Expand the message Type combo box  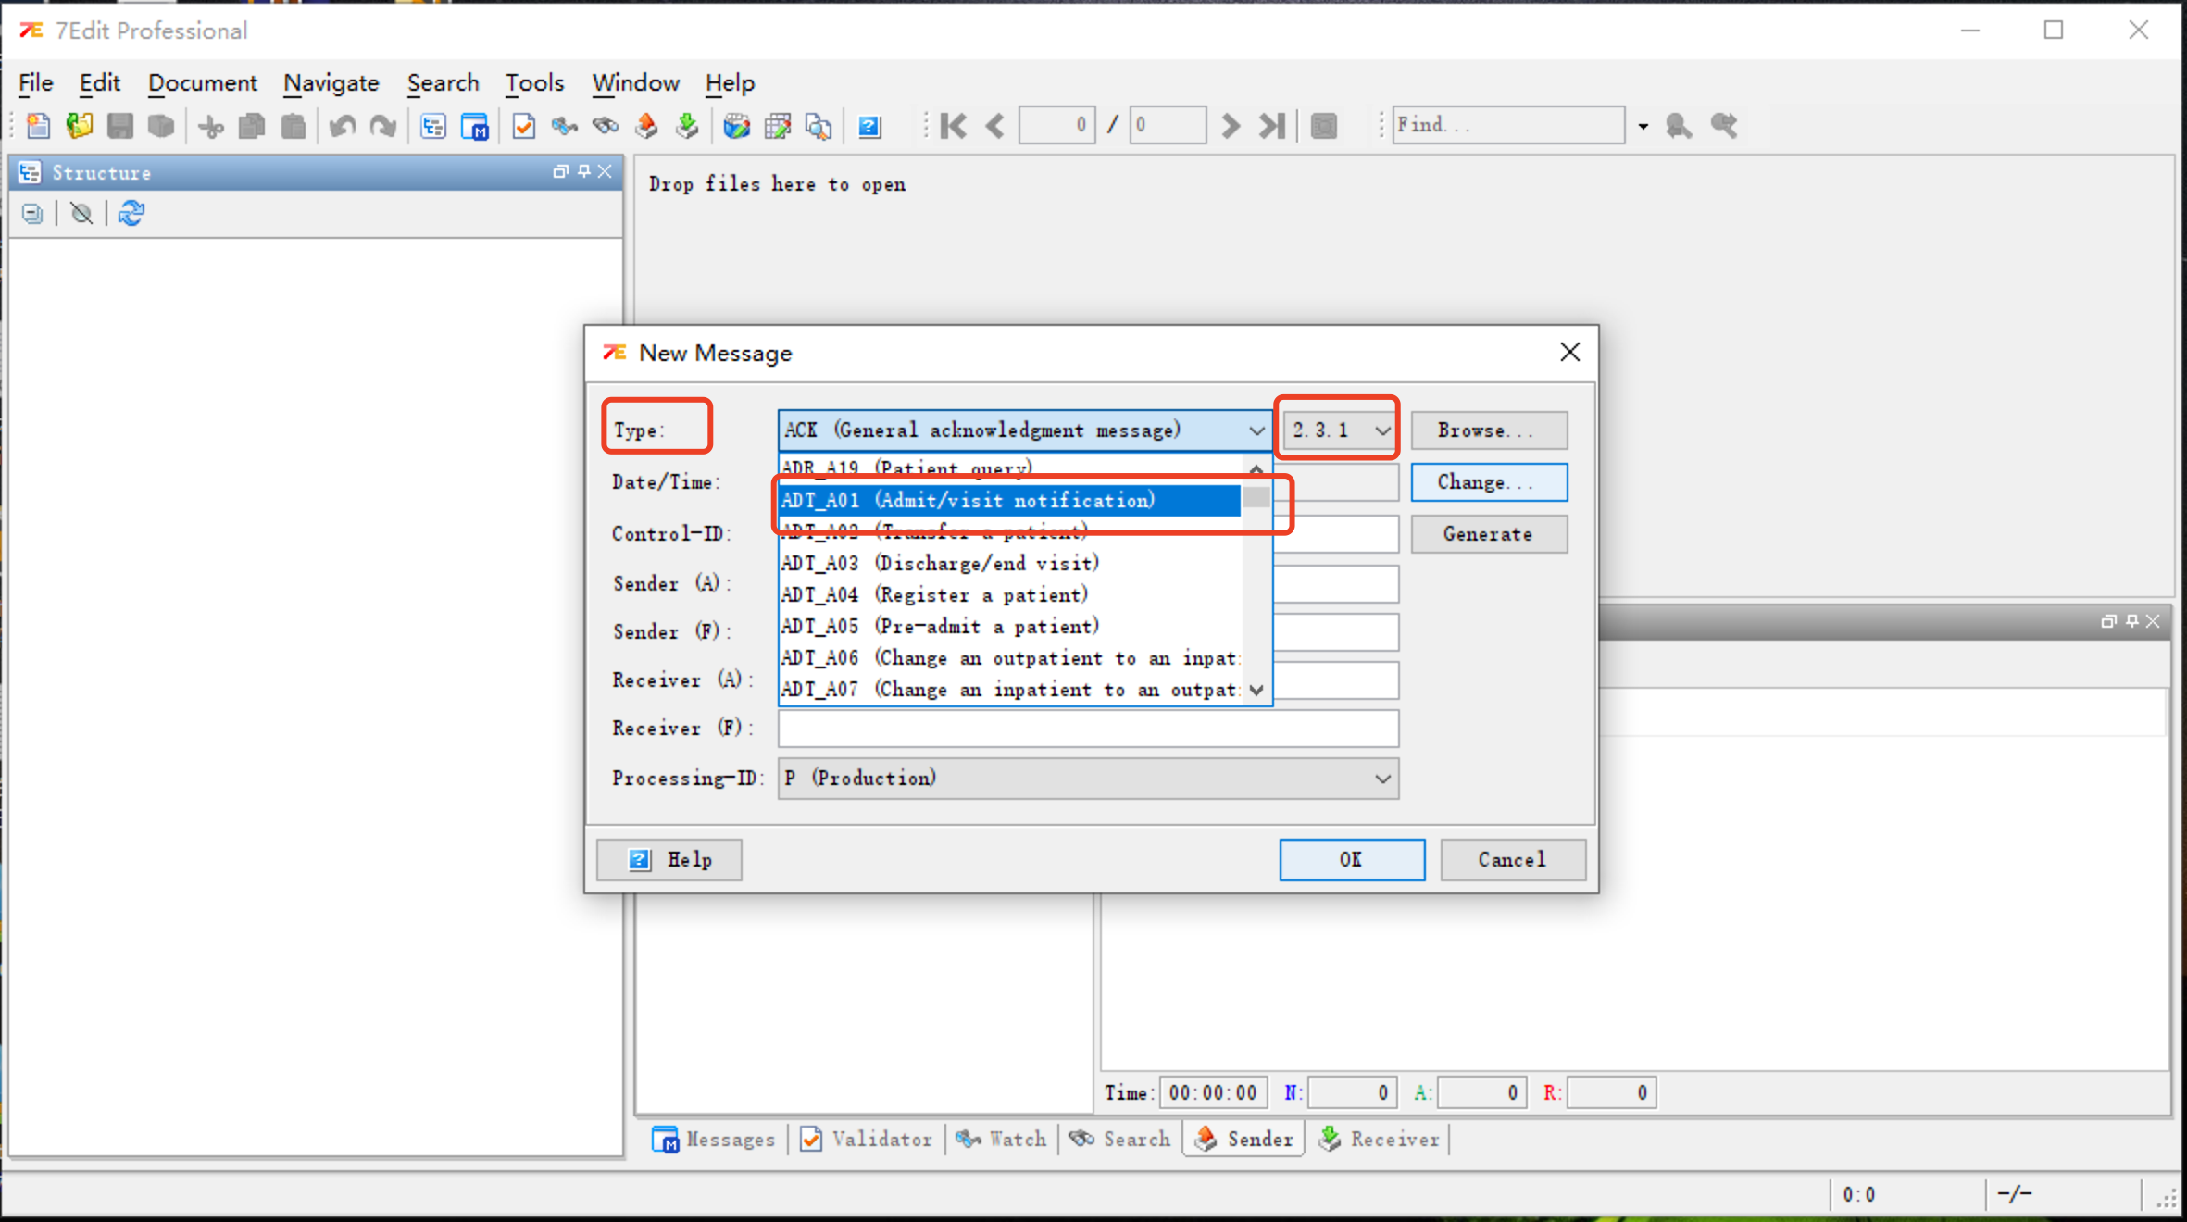click(1256, 430)
